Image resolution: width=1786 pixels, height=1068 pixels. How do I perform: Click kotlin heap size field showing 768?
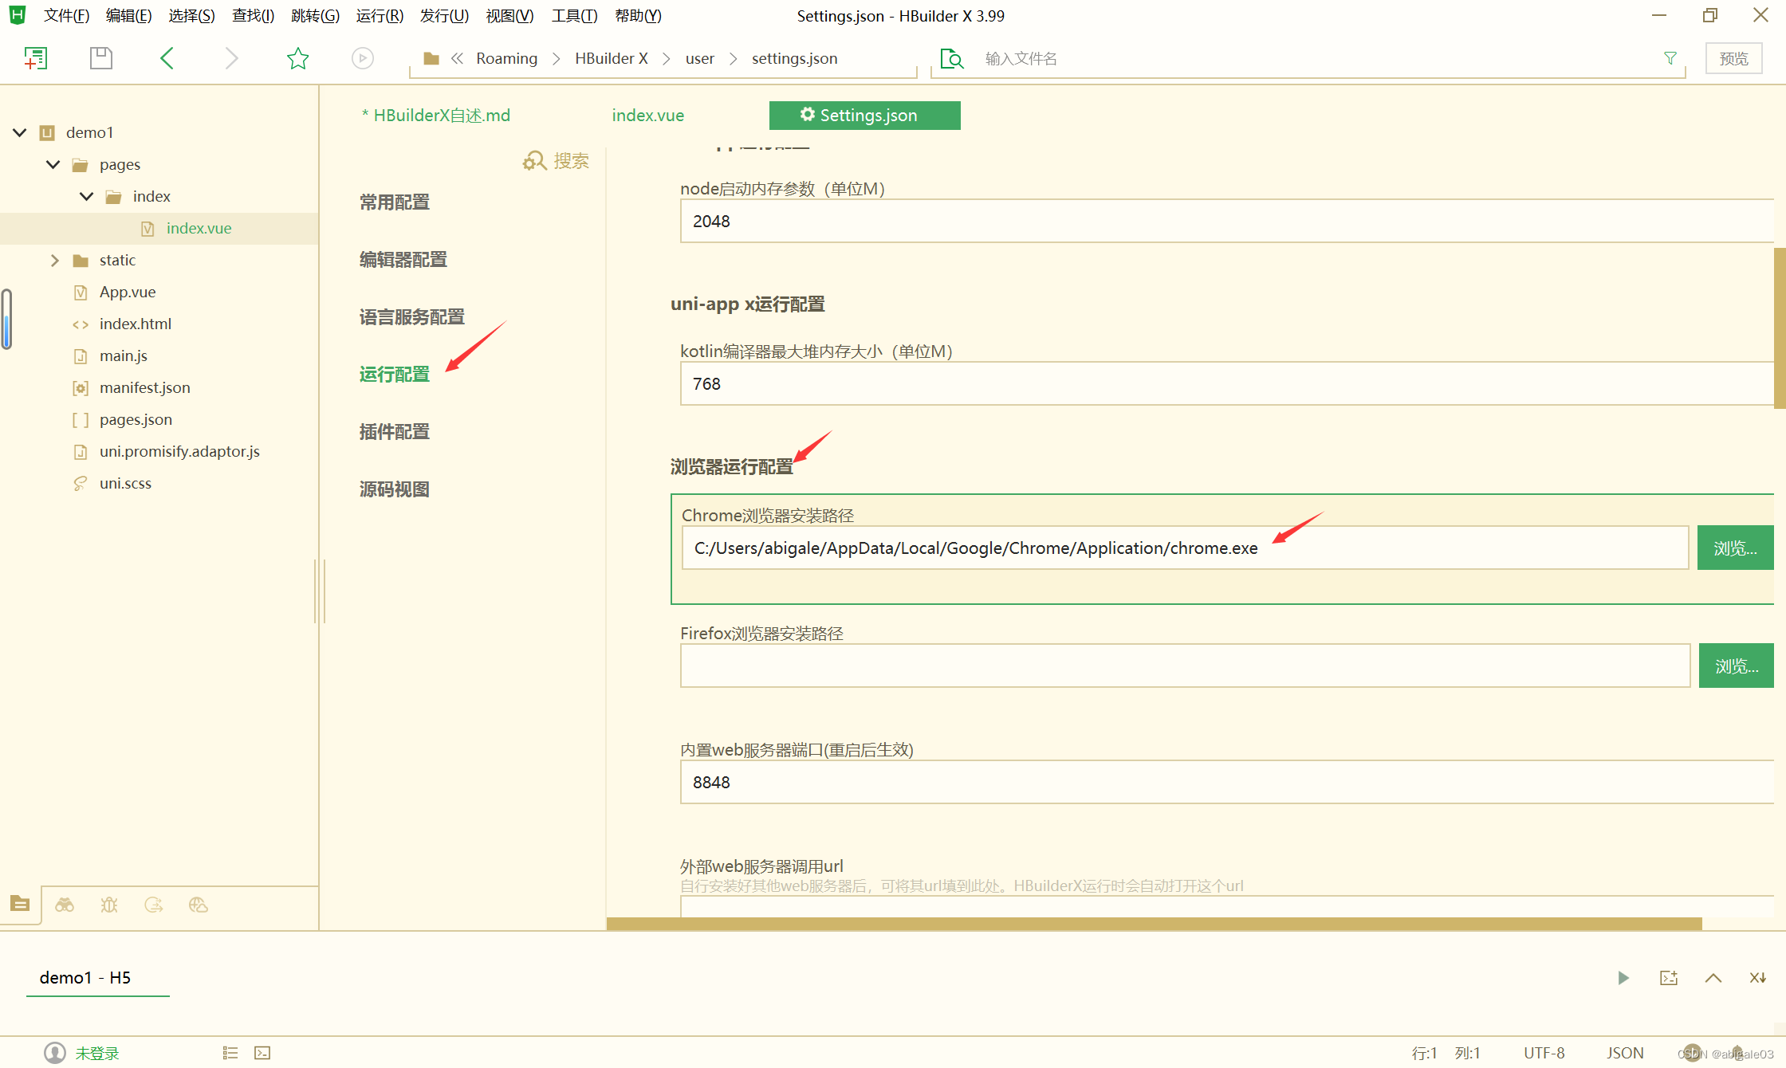pos(1226,383)
